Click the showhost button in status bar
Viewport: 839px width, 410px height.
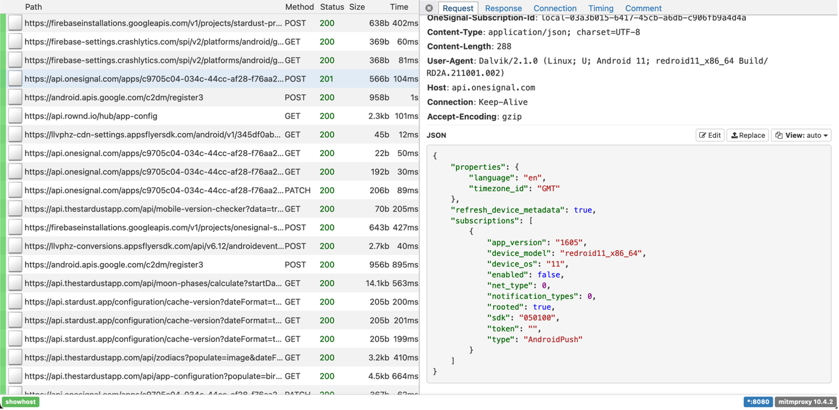tap(21, 402)
